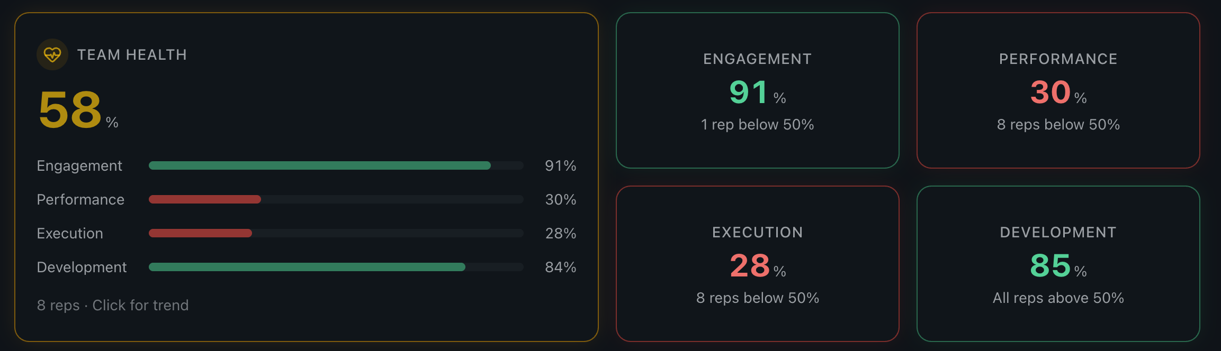
Task: Select the Development card showing 85%
Action: pos(1058,264)
